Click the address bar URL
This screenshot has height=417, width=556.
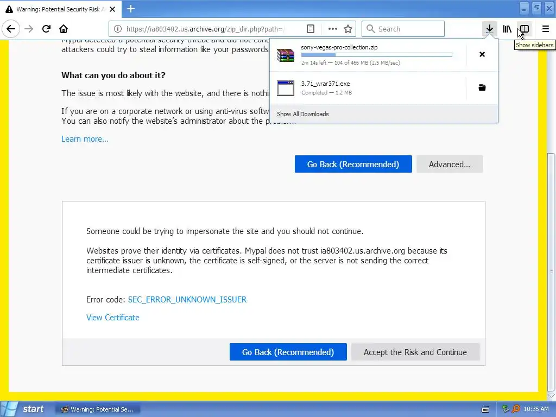[x=205, y=29]
